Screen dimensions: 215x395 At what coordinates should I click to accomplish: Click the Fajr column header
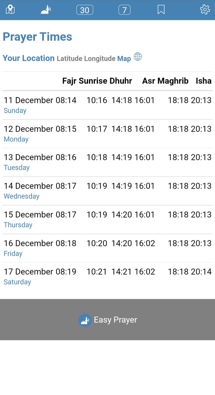tap(69, 81)
